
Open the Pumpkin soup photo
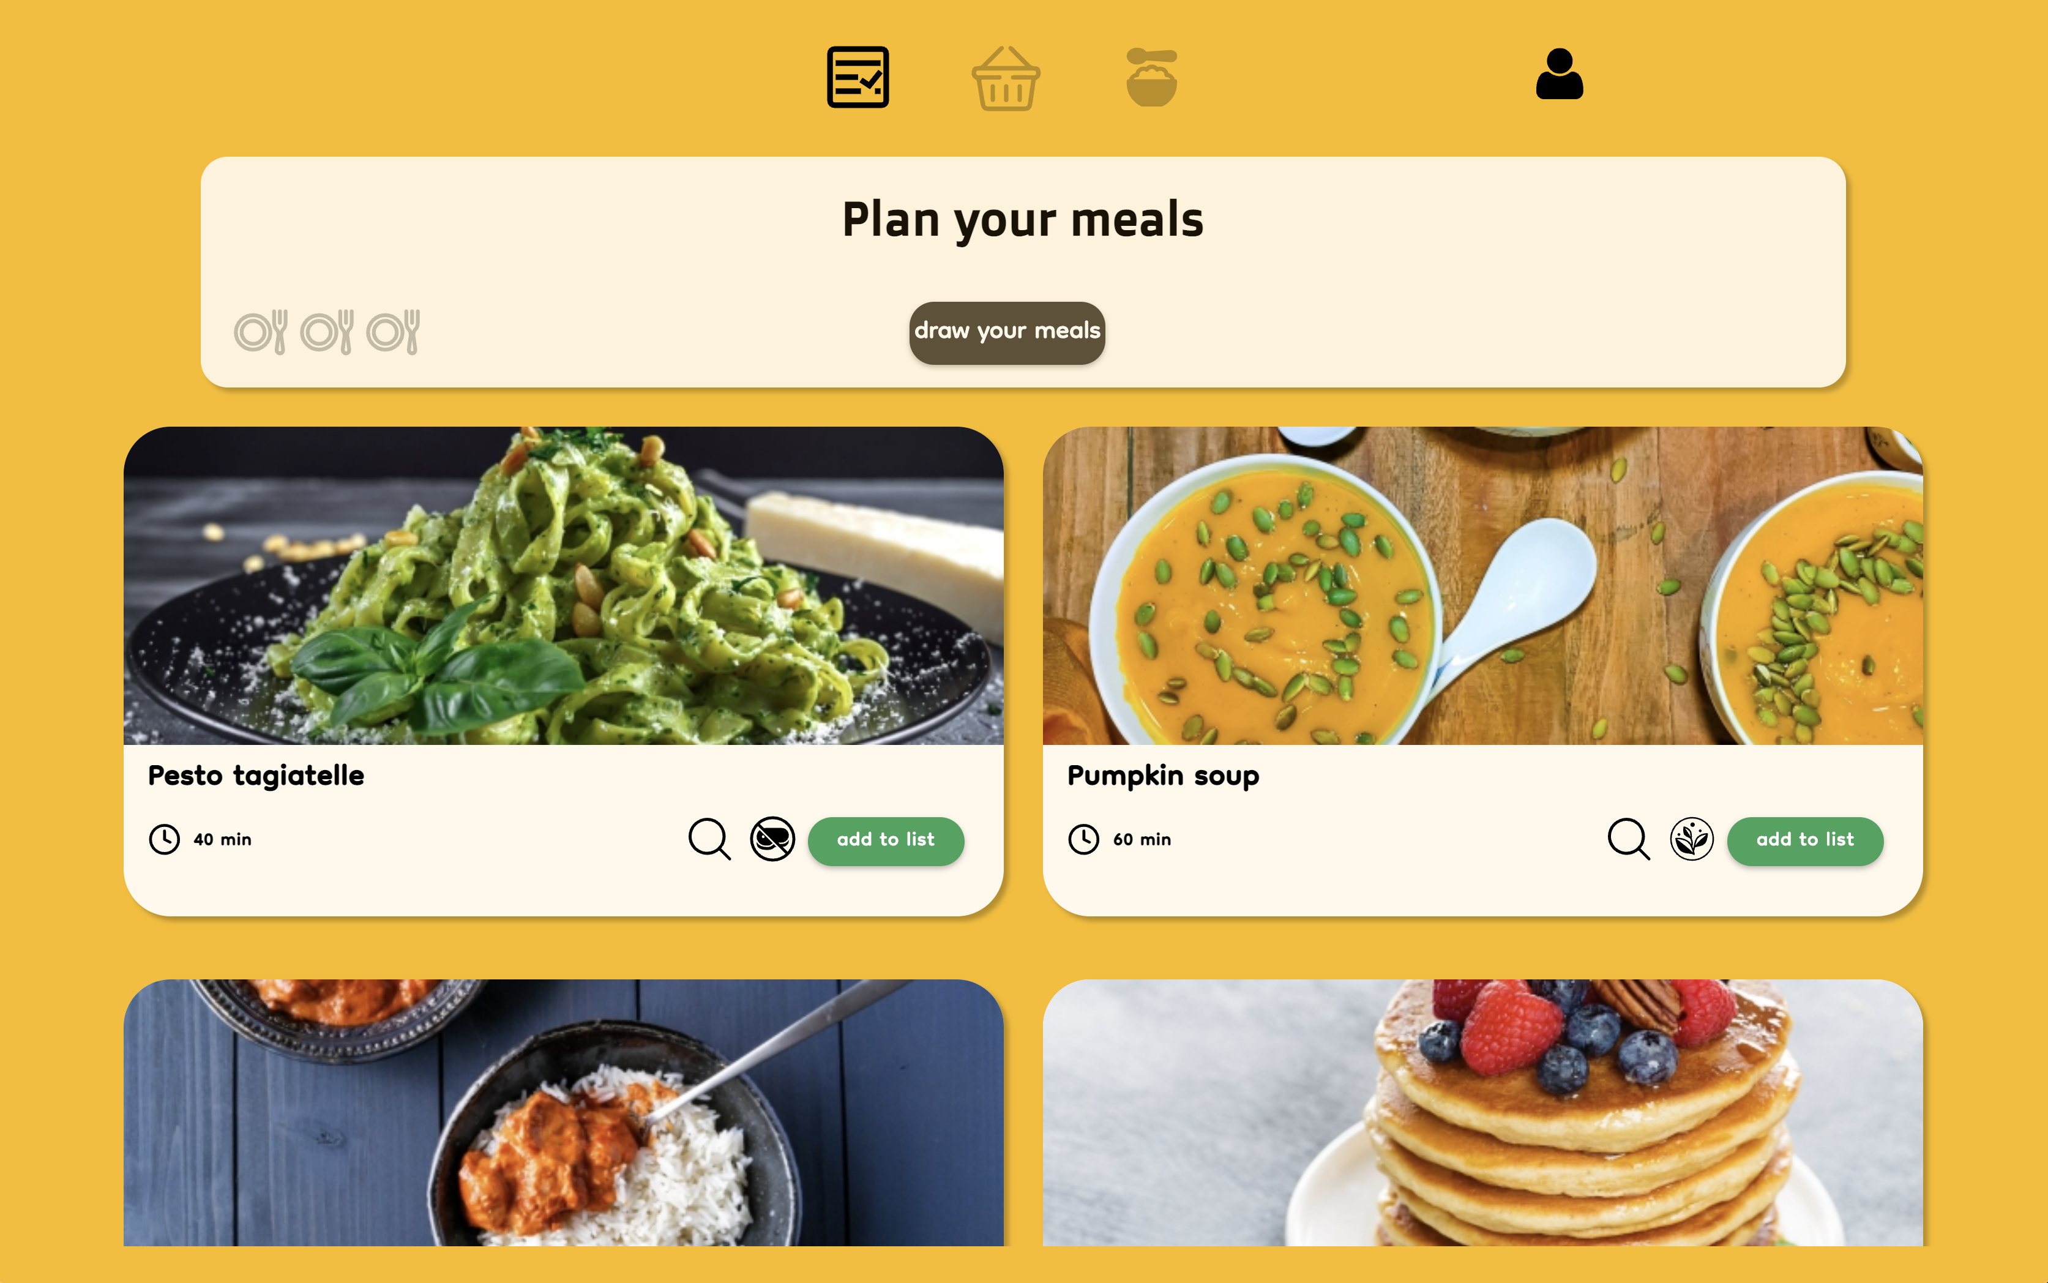coord(1483,586)
